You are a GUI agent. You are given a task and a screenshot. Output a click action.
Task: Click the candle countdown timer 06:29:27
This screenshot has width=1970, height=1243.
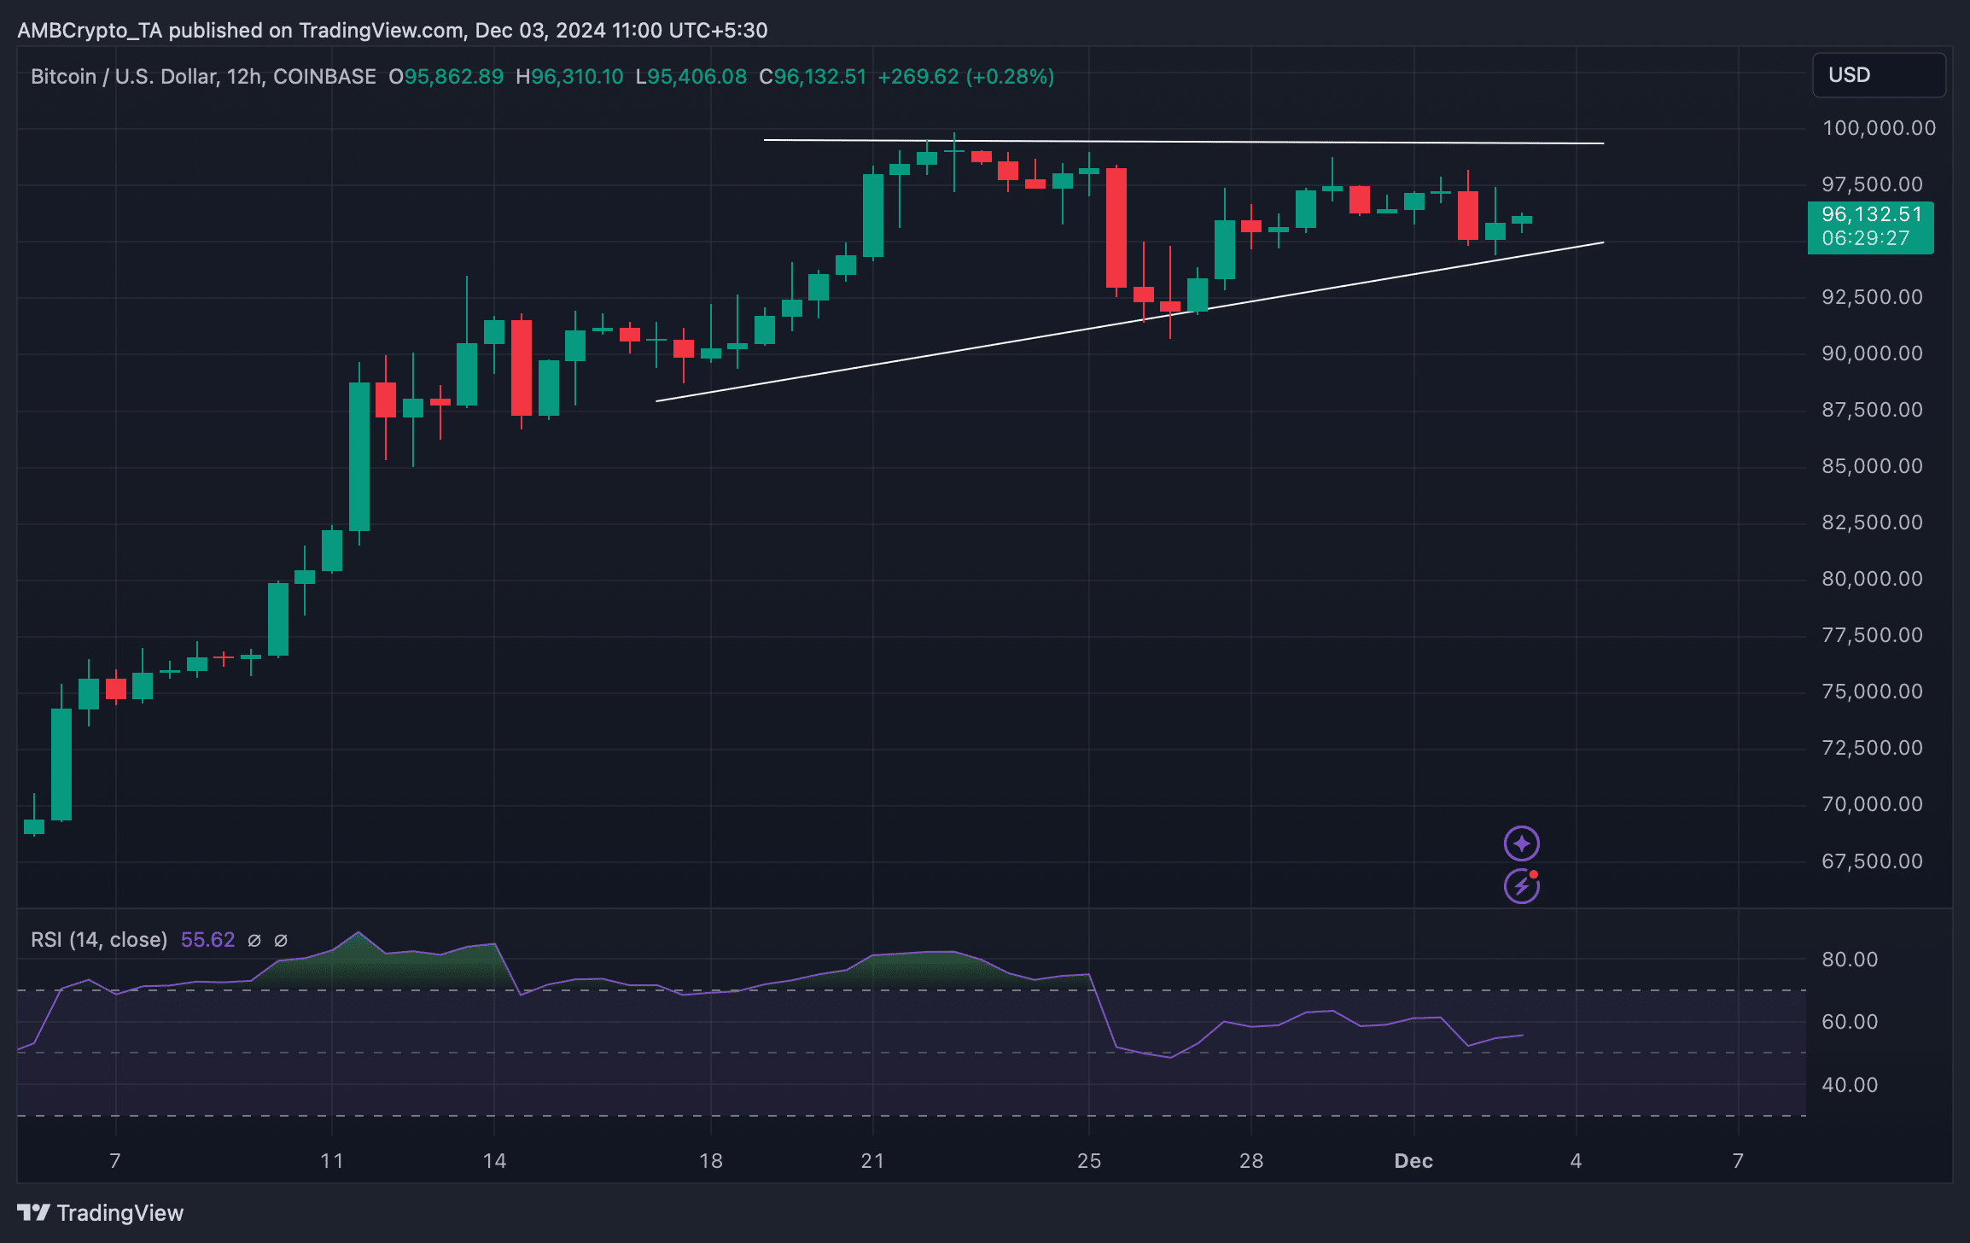(1866, 238)
